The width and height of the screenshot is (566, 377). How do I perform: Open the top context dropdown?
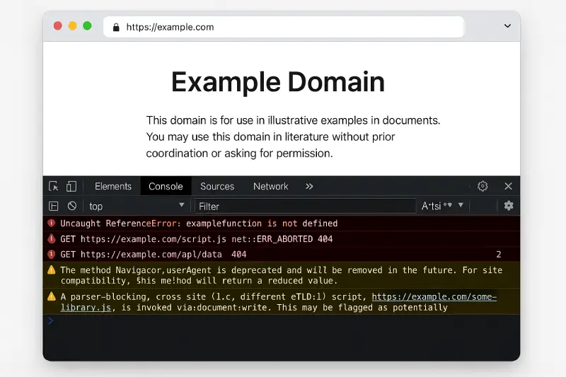137,206
